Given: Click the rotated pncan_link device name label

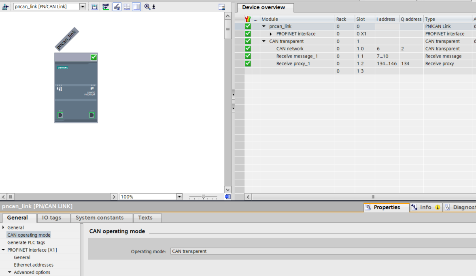Looking at the screenshot, I should tap(67, 39).
